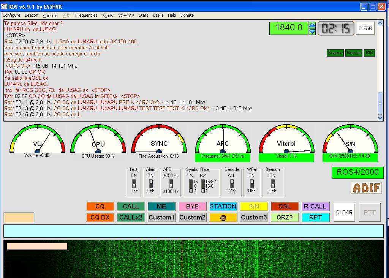The image size is (389, 278).
Task: Open the Stats menu
Action: click(143, 15)
